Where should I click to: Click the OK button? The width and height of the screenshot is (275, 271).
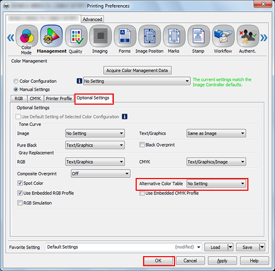[x=158, y=261]
